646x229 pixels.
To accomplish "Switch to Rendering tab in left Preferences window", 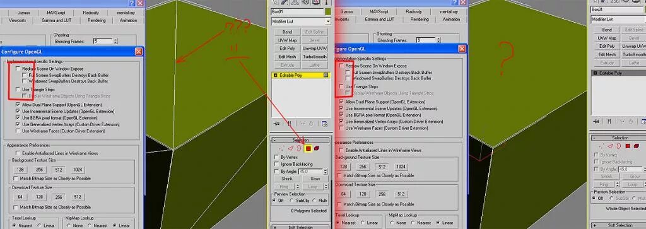I will (97, 20).
